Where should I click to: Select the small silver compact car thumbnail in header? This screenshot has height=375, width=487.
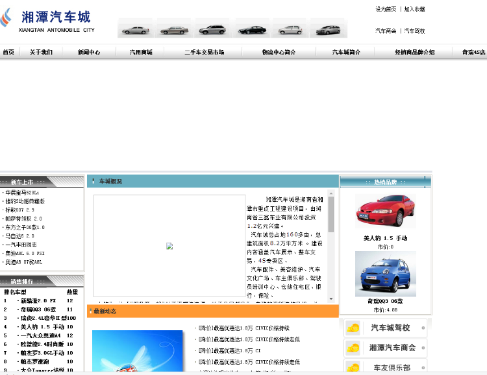pyautogui.click(x=290, y=30)
